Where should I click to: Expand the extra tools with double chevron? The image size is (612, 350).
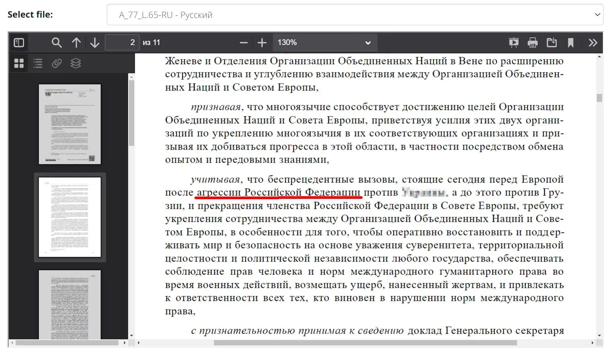coord(593,42)
